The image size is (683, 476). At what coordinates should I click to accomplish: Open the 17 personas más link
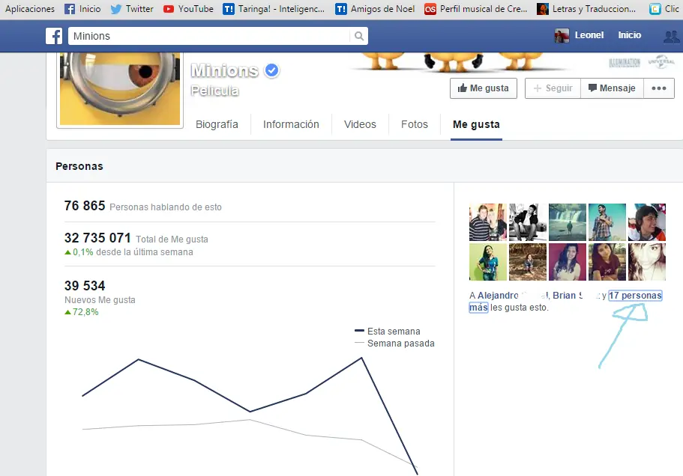click(635, 296)
